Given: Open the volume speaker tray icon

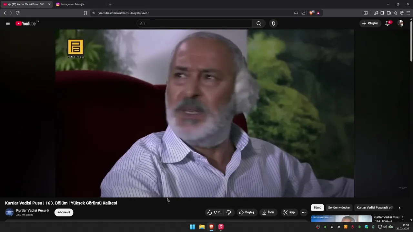Looking at the screenshot, I should pos(385,227).
